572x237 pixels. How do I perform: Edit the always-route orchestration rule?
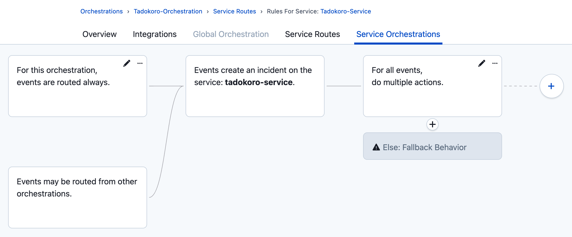127,63
